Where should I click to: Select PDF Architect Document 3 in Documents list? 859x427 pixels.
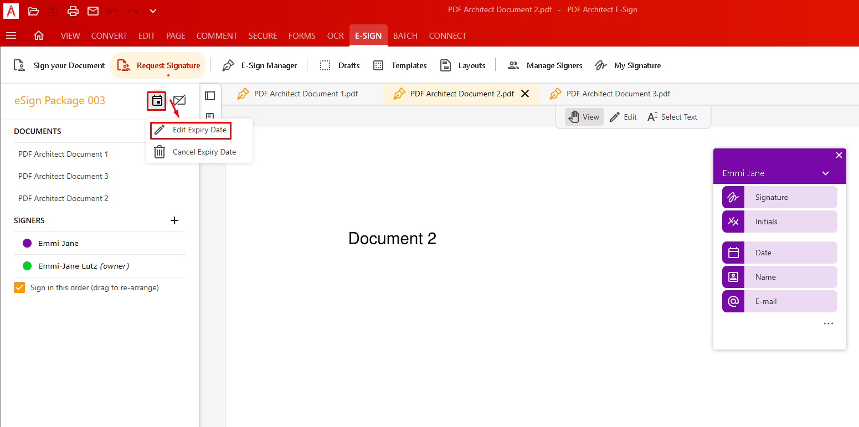click(63, 176)
